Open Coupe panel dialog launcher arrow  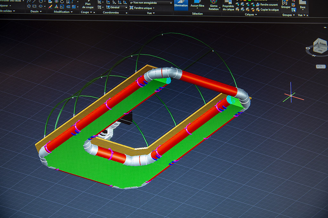point(94,12)
